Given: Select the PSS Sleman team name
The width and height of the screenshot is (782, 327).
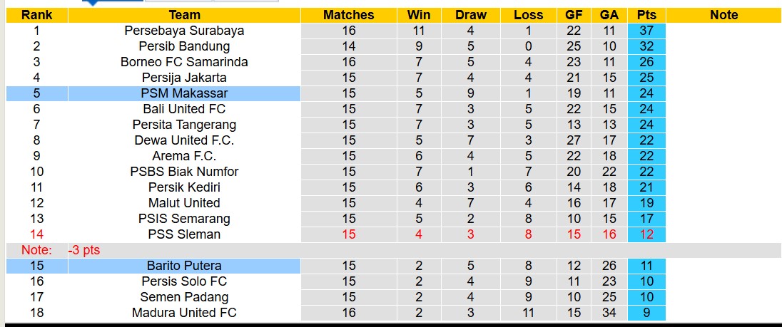Looking at the screenshot, I should [x=184, y=234].
